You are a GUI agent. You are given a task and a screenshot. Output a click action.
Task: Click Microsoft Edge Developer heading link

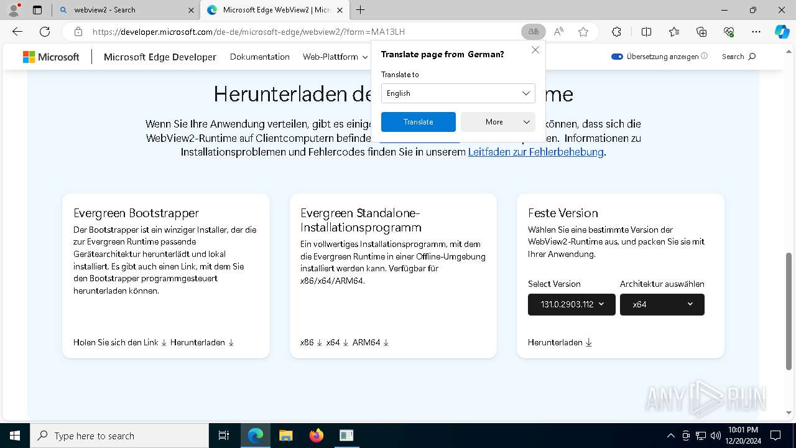tap(160, 57)
